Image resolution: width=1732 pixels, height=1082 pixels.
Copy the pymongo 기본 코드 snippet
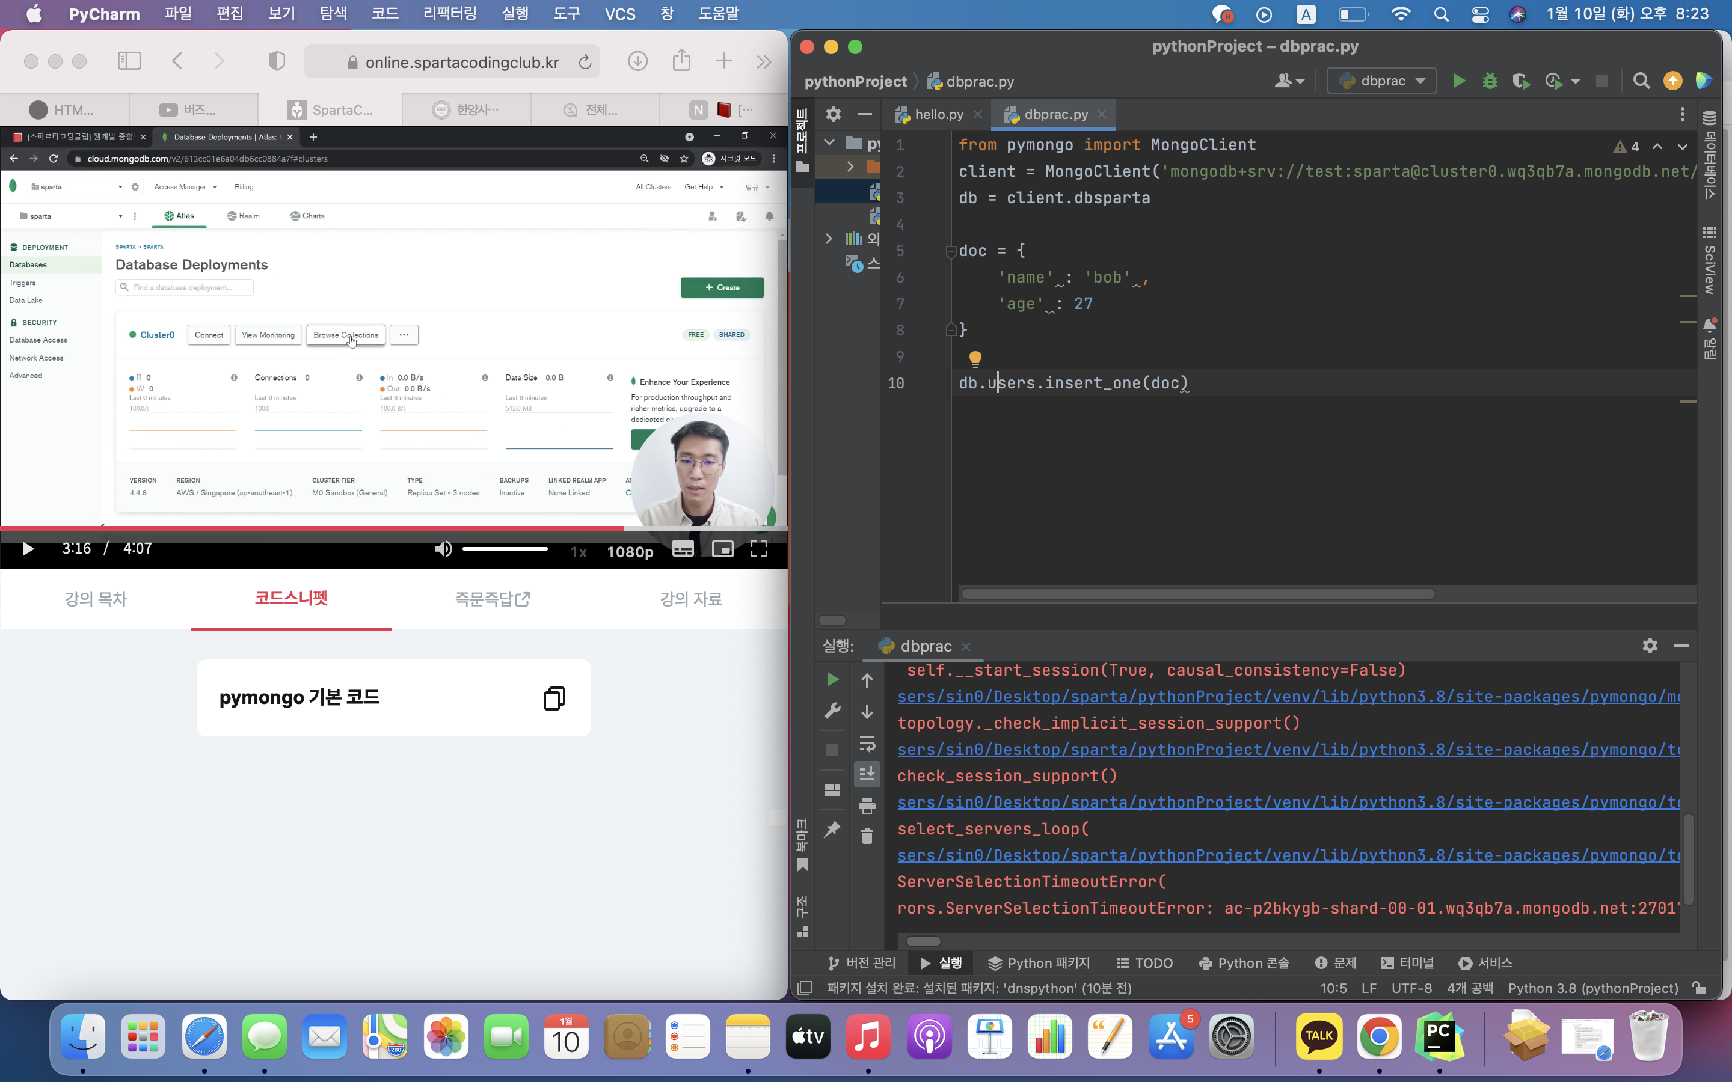point(554,698)
